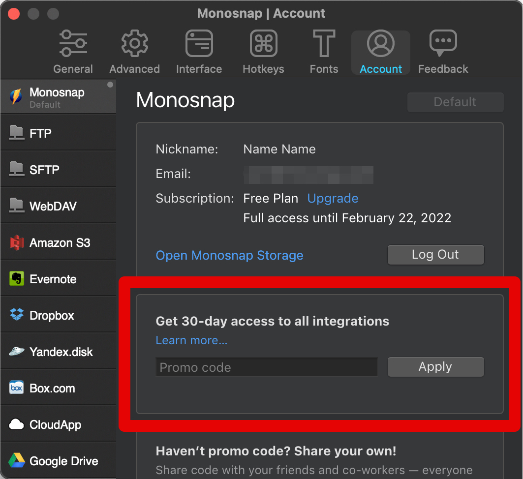Open the Interface window icon
Screen dimensions: 523x479
(x=199, y=43)
